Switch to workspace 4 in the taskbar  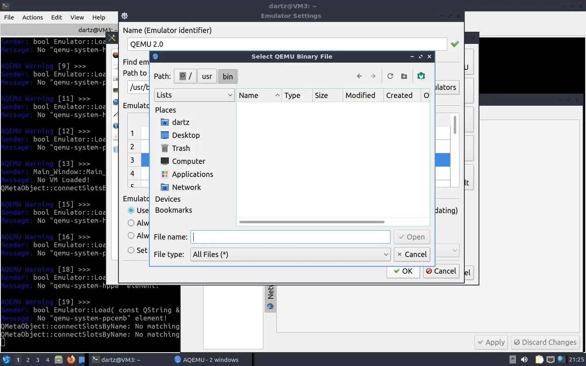click(x=47, y=359)
